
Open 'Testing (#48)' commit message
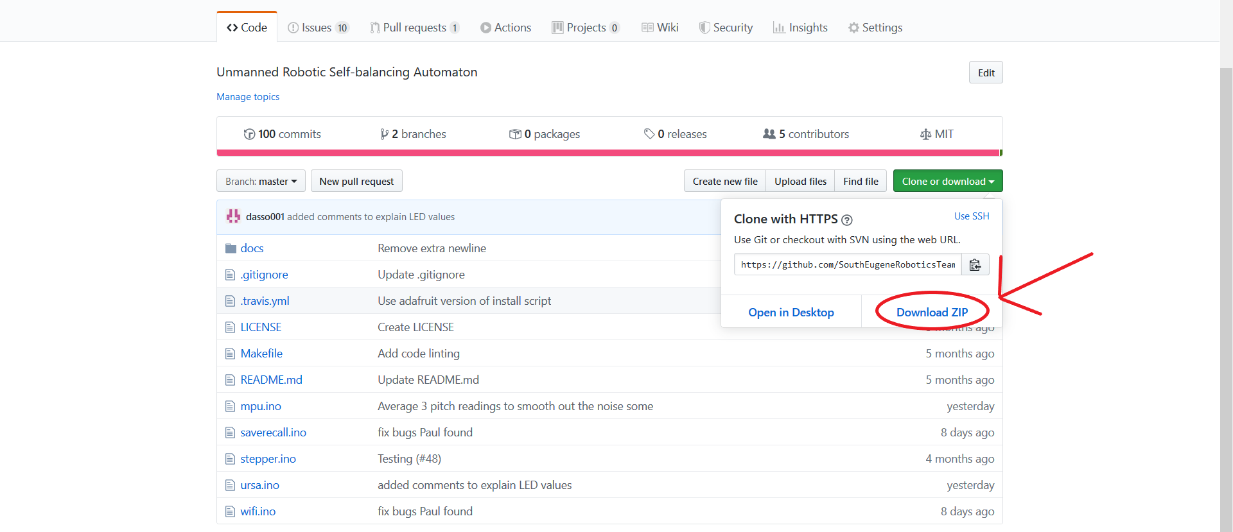coord(409,459)
